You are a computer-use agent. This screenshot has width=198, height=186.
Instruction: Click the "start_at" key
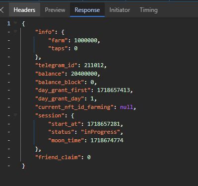(65, 124)
